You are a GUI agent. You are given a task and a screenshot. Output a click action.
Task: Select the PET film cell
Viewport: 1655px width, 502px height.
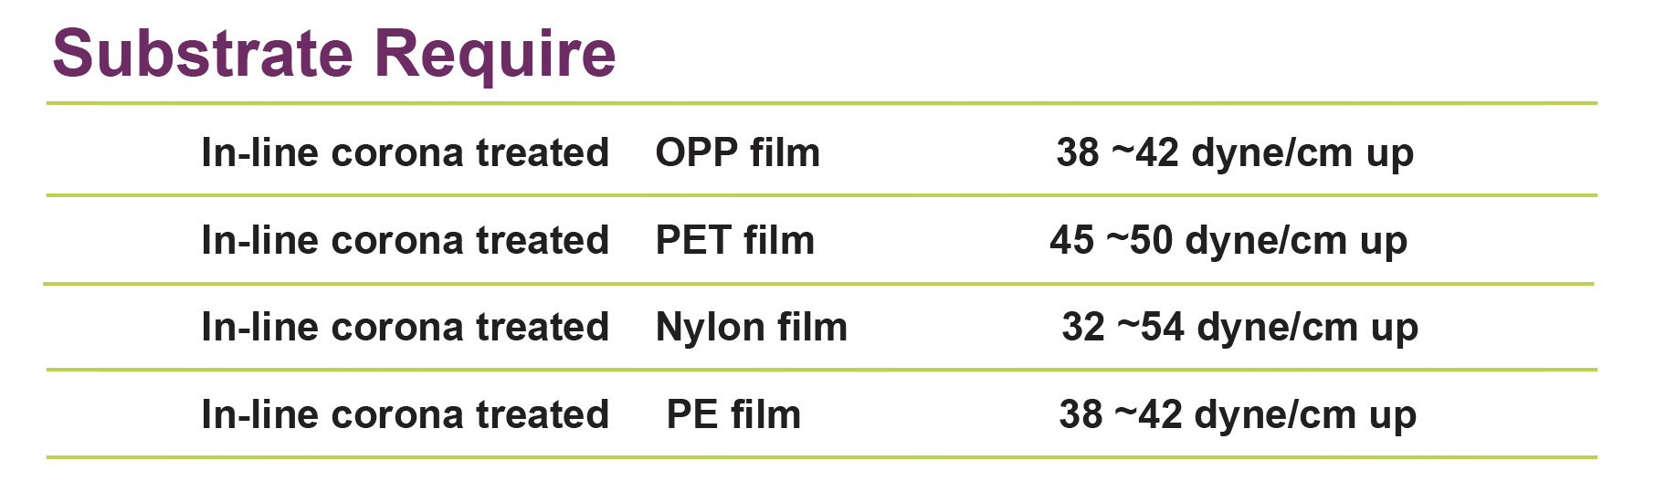coord(735,240)
